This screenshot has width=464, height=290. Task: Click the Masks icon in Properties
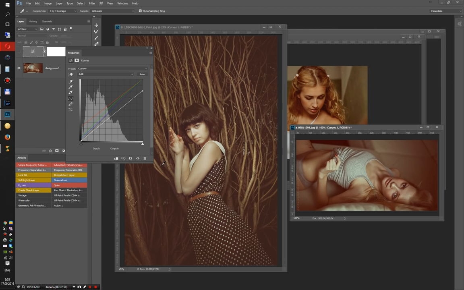tap(77, 60)
